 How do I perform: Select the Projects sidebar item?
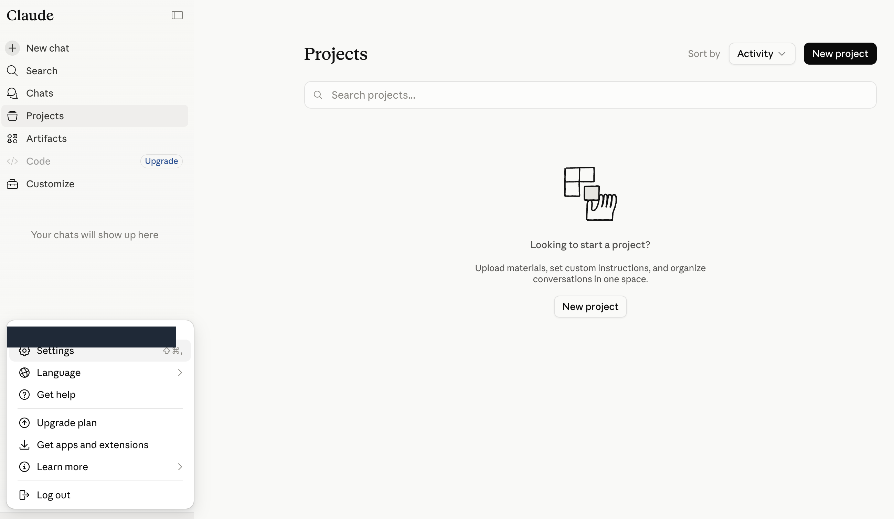pos(95,116)
